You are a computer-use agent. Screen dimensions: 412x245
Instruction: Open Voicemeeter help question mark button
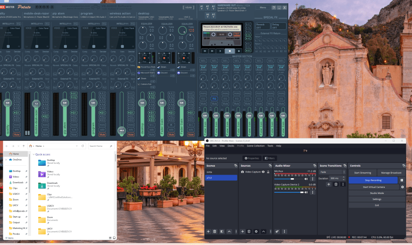click(274, 8)
